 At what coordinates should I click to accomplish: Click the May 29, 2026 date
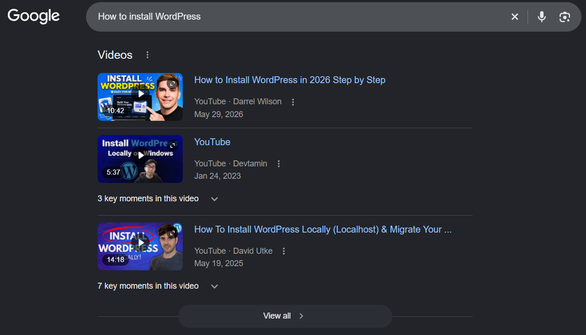point(219,114)
